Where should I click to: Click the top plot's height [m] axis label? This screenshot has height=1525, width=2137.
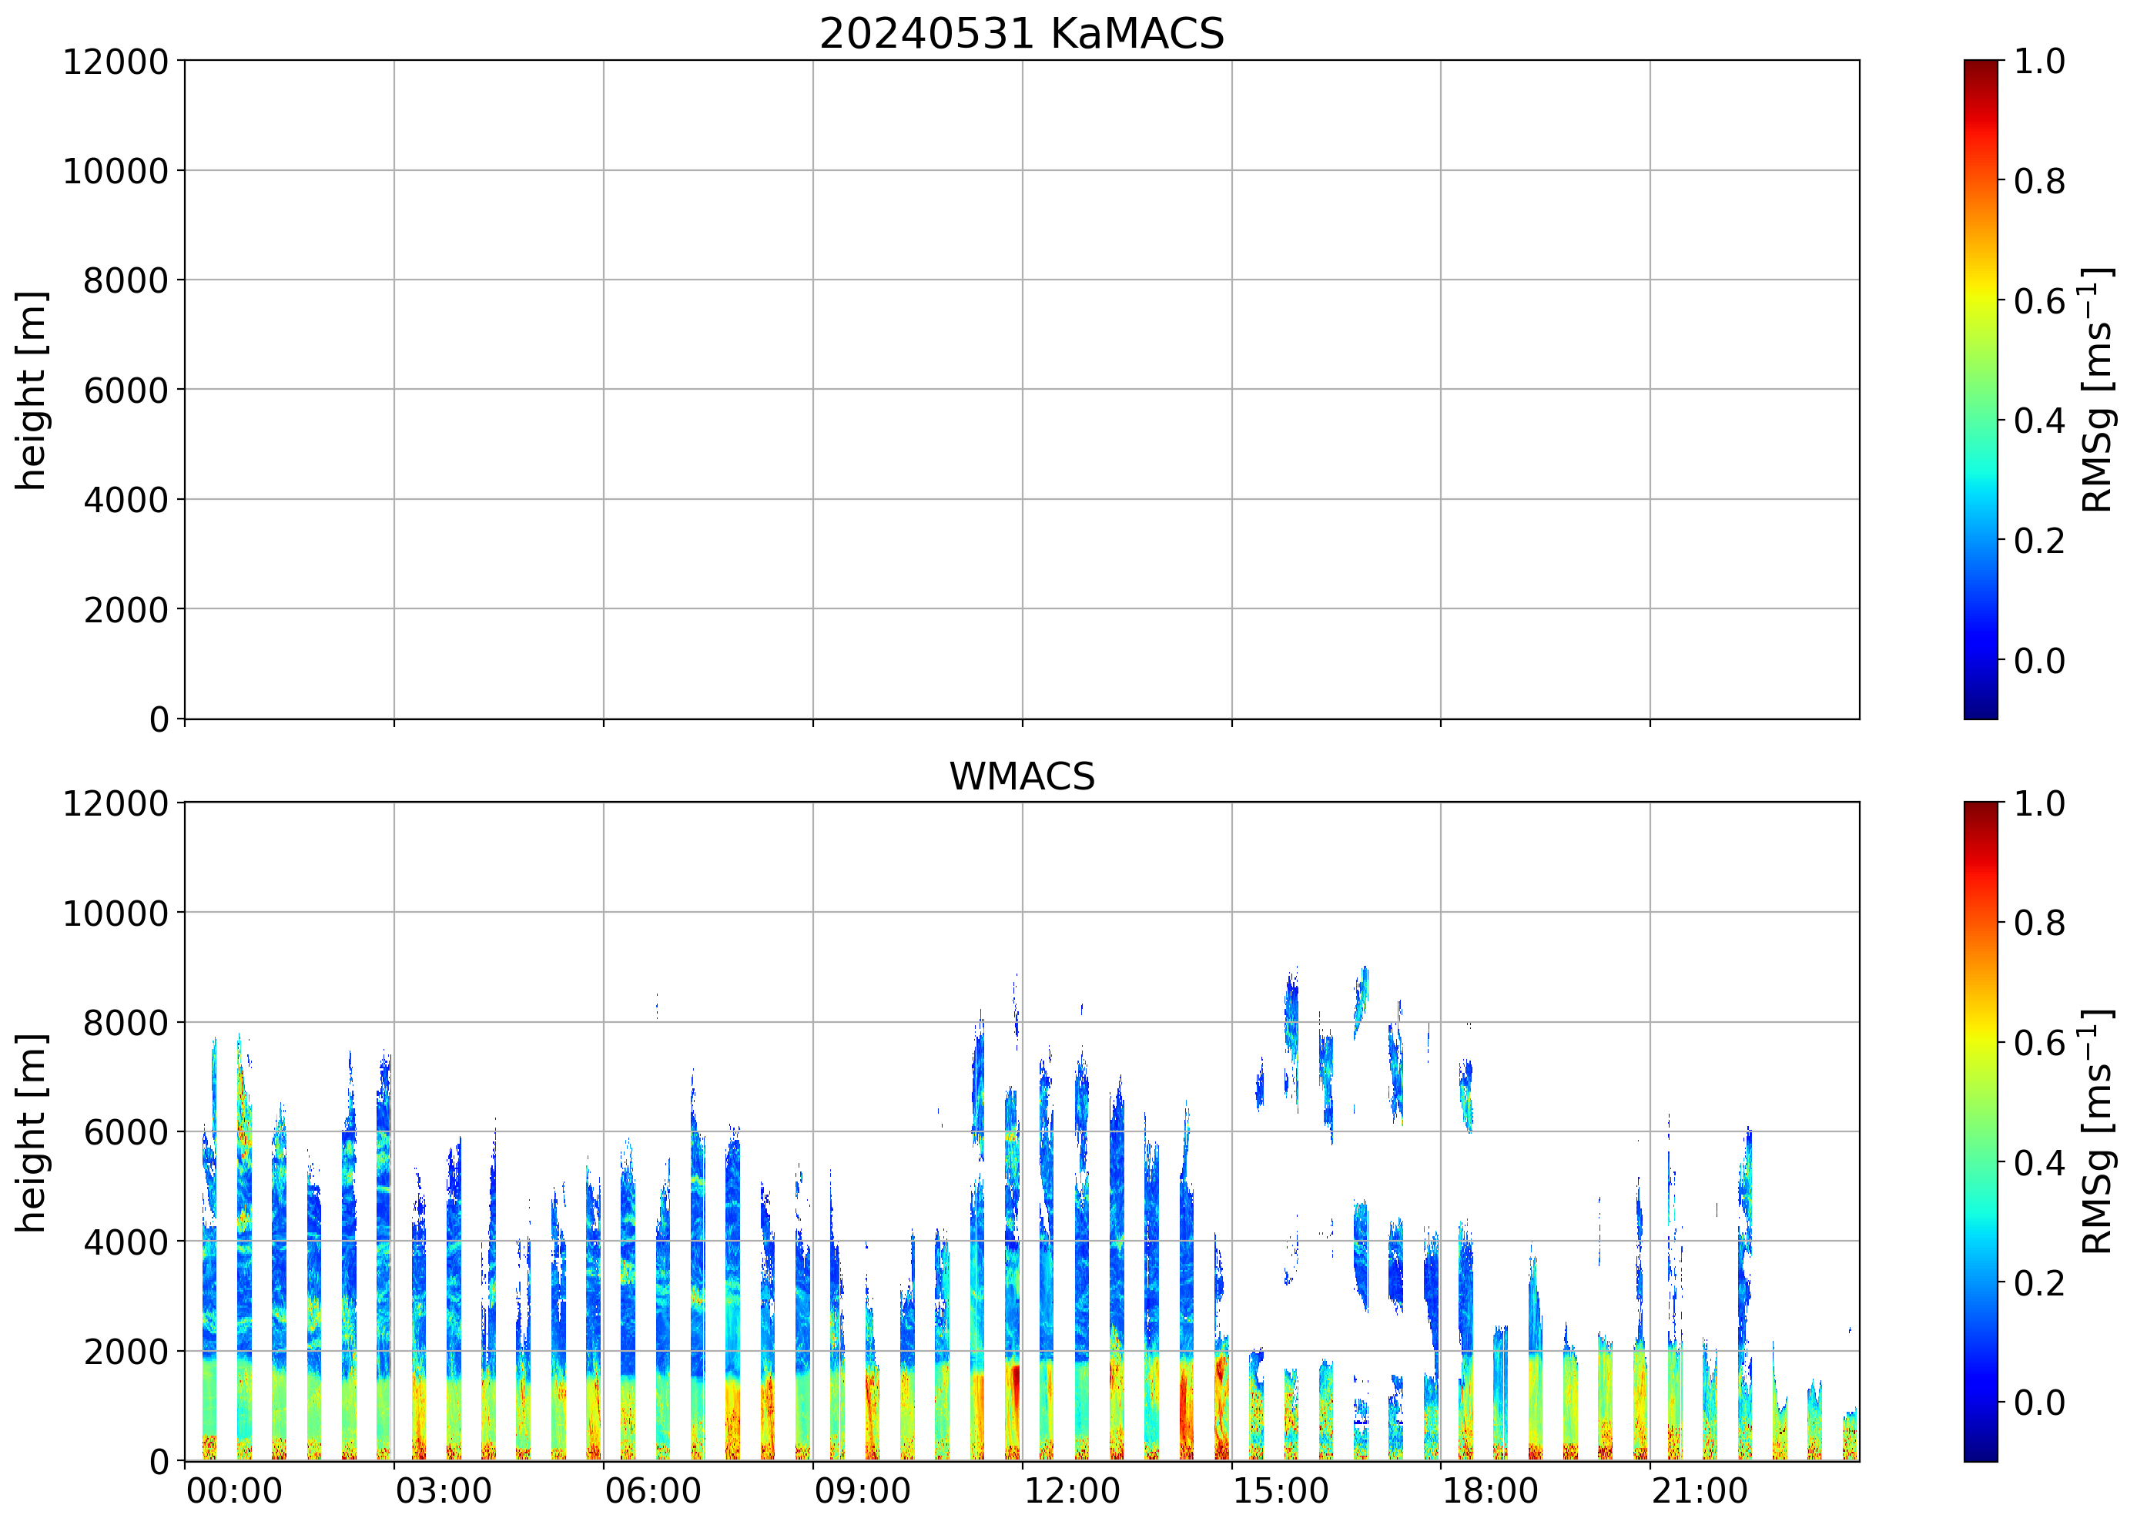[30, 390]
